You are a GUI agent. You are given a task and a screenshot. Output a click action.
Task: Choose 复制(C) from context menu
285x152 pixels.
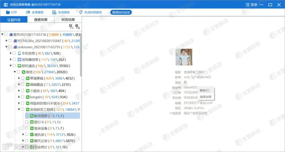pos(206,90)
